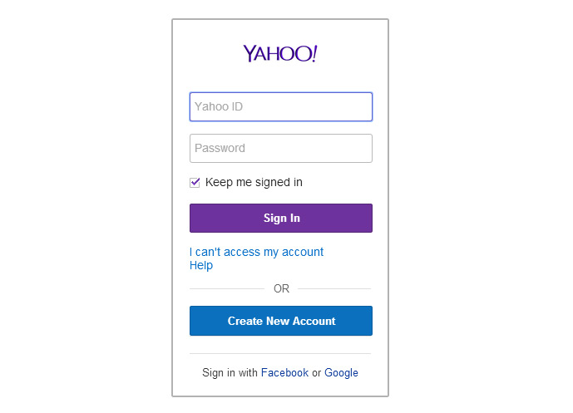
Task: Sign in with the Facebook link
Action: point(284,372)
